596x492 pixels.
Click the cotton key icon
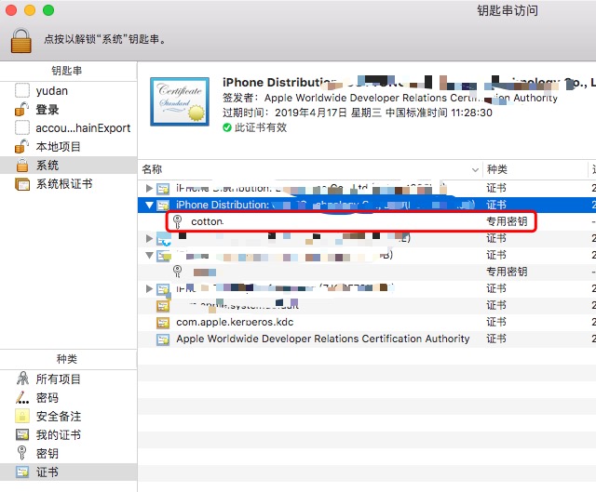pyautogui.click(x=177, y=221)
